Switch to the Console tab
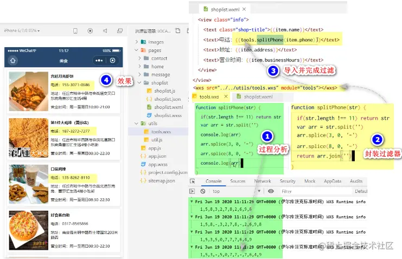The height and width of the screenshot is (259, 402). pos(213,181)
